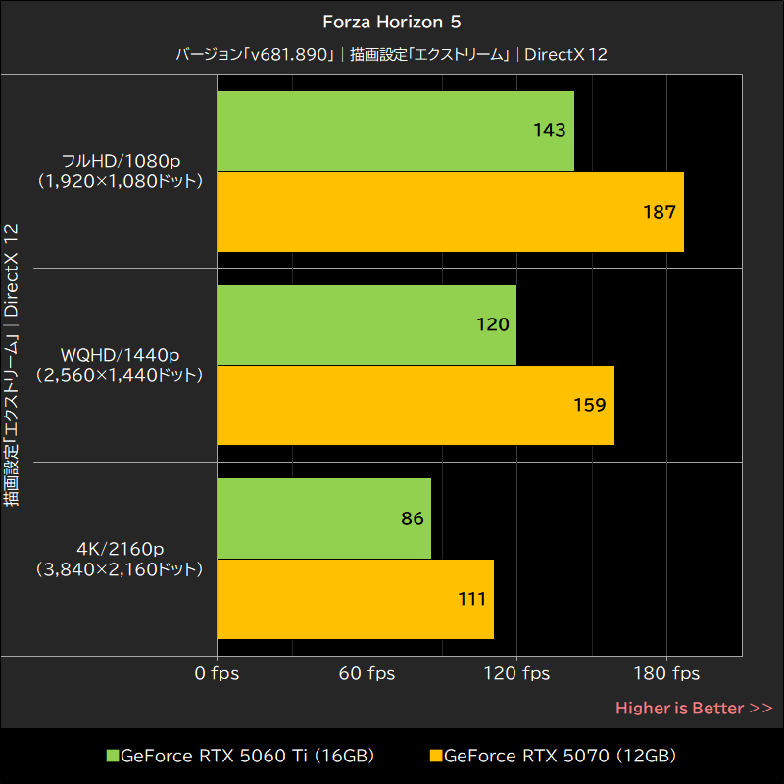Click the 60 fps axis label
The height and width of the screenshot is (784, 784).
[x=367, y=673]
